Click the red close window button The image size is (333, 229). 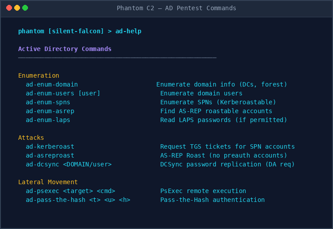coord(9,8)
